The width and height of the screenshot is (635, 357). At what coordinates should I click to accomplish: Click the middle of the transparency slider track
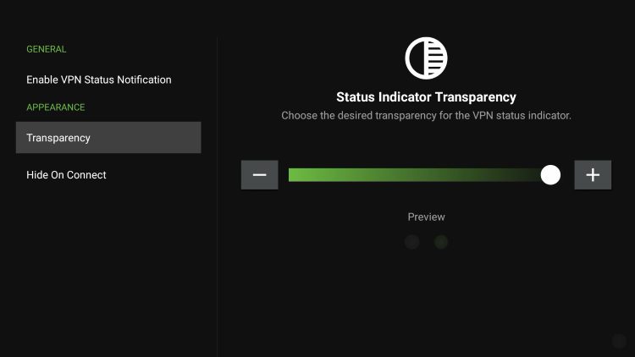pyautogui.click(x=419, y=175)
